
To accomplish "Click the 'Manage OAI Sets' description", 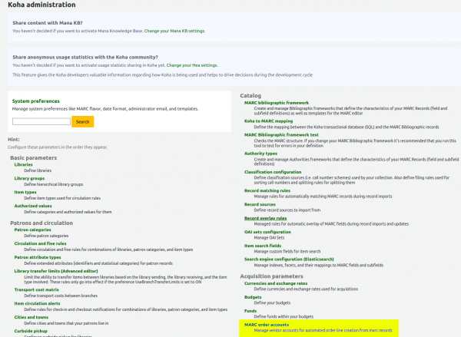I will [269, 238].
